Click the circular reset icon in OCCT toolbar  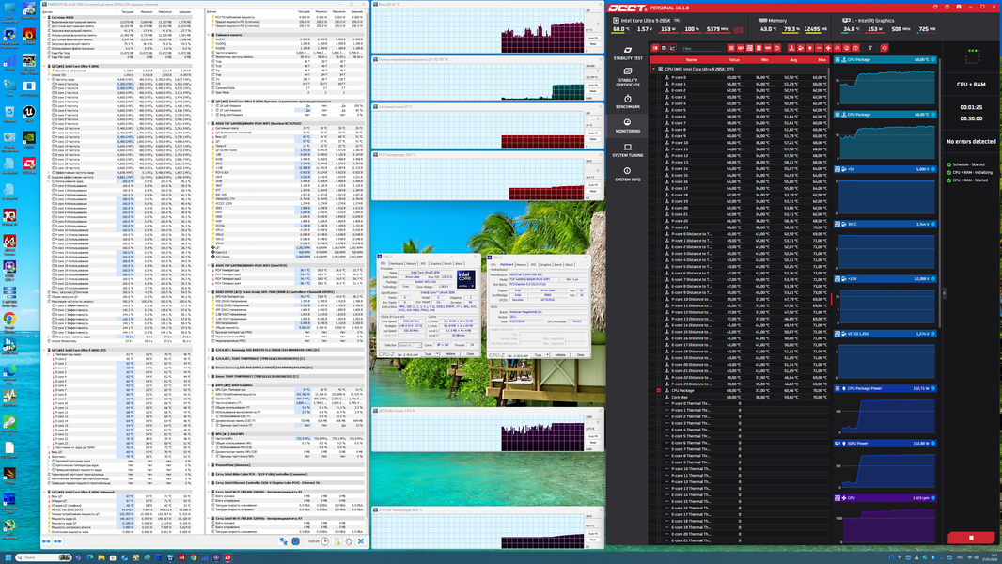point(885,48)
